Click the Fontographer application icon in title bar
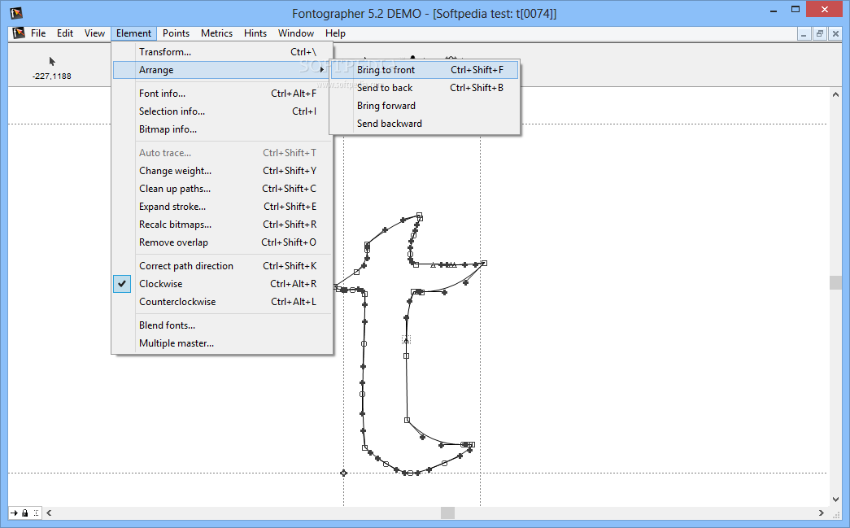This screenshot has height=528, width=850. (x=16, y=13)
